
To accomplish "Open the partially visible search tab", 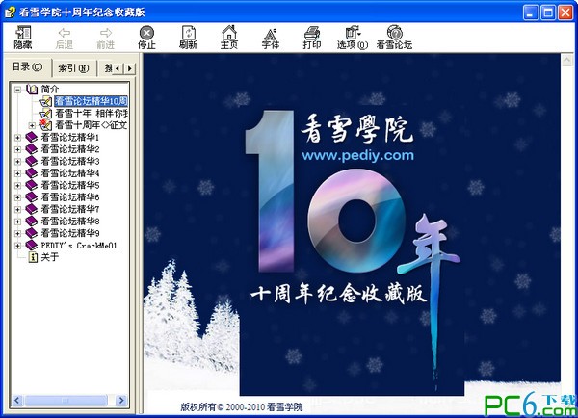I will click(105, 68).
